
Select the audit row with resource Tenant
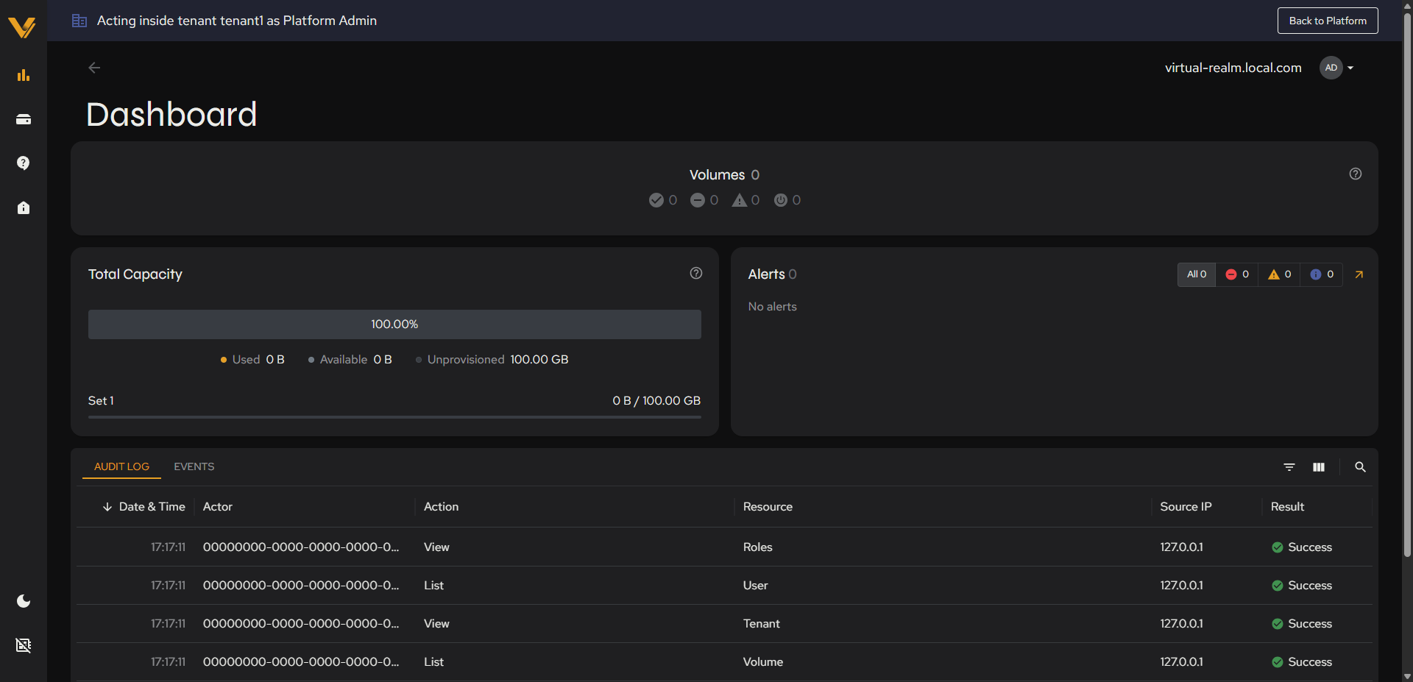click(724, 624)
